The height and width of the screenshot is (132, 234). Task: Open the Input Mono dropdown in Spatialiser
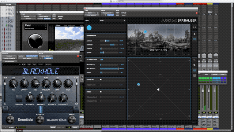click(x=112, y=21)
